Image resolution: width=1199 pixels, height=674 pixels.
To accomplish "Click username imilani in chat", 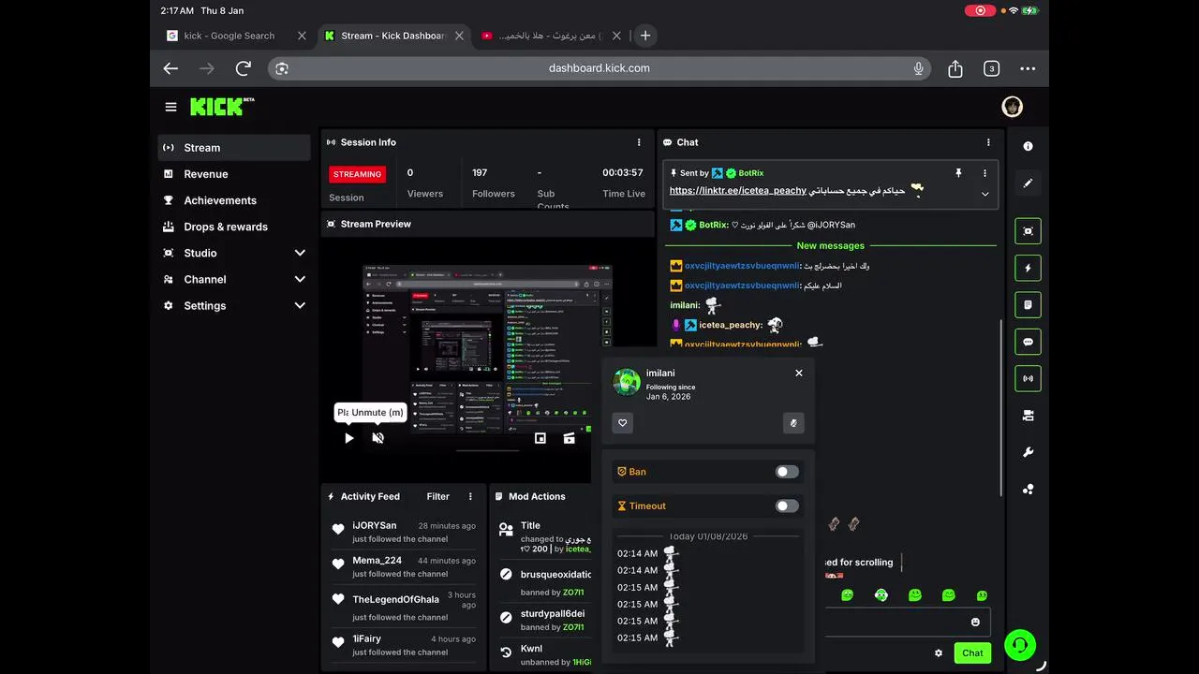I will coord(685,305).
